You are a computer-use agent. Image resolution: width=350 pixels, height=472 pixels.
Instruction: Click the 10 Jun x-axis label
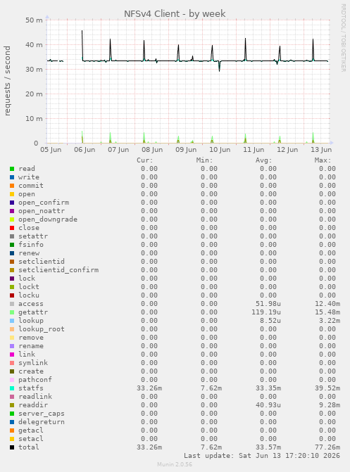pyautogui.click(x=220, y=150)
